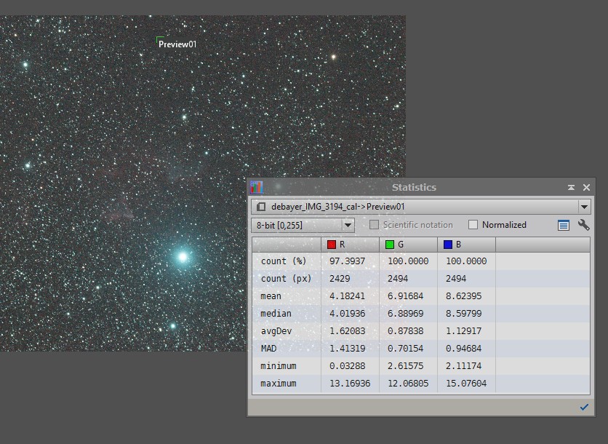608x444 pixels.
Task: Select the count (%) row label
Action: (284, 261)
